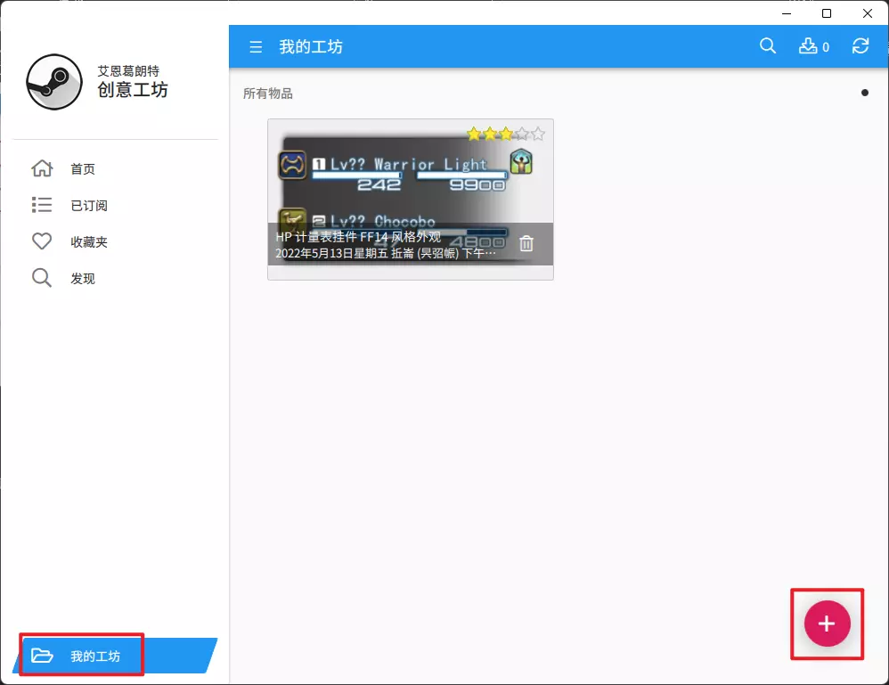Click the 创意工坊 app title

pyautogui.click(x=133, y=90)
